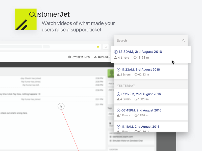Viewport: 202px width, 151px height.
Task: Play the 12:30AM, 3rd August 2016 recording
Action: click(x=116, y=52)
